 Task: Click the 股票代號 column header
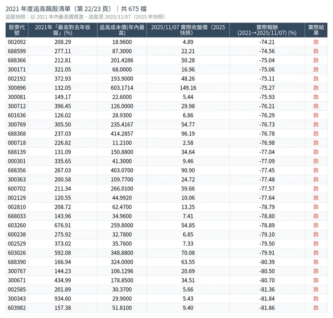tap(17, 30)
